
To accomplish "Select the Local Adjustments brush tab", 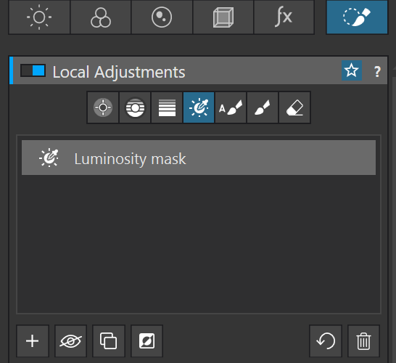I will point(357,17).
